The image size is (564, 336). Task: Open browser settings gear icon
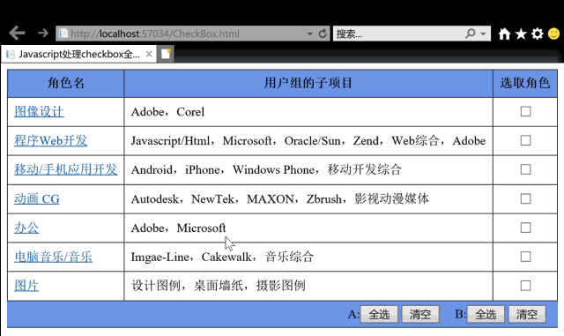pyautogui.click(x=538, y=34)
